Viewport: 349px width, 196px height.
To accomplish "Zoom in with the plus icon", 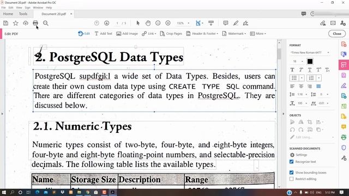I will tap(168, 23).
